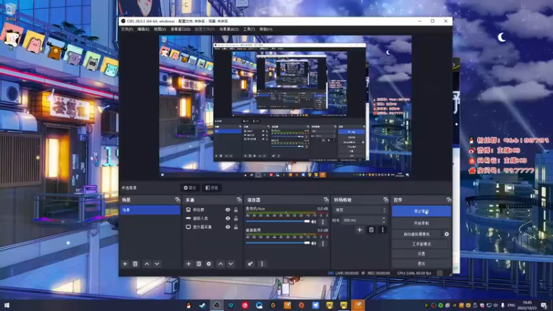The width and height of the screenshot is (553, 311).
Task: Open virtual camera settings gear
Action: 447,234
